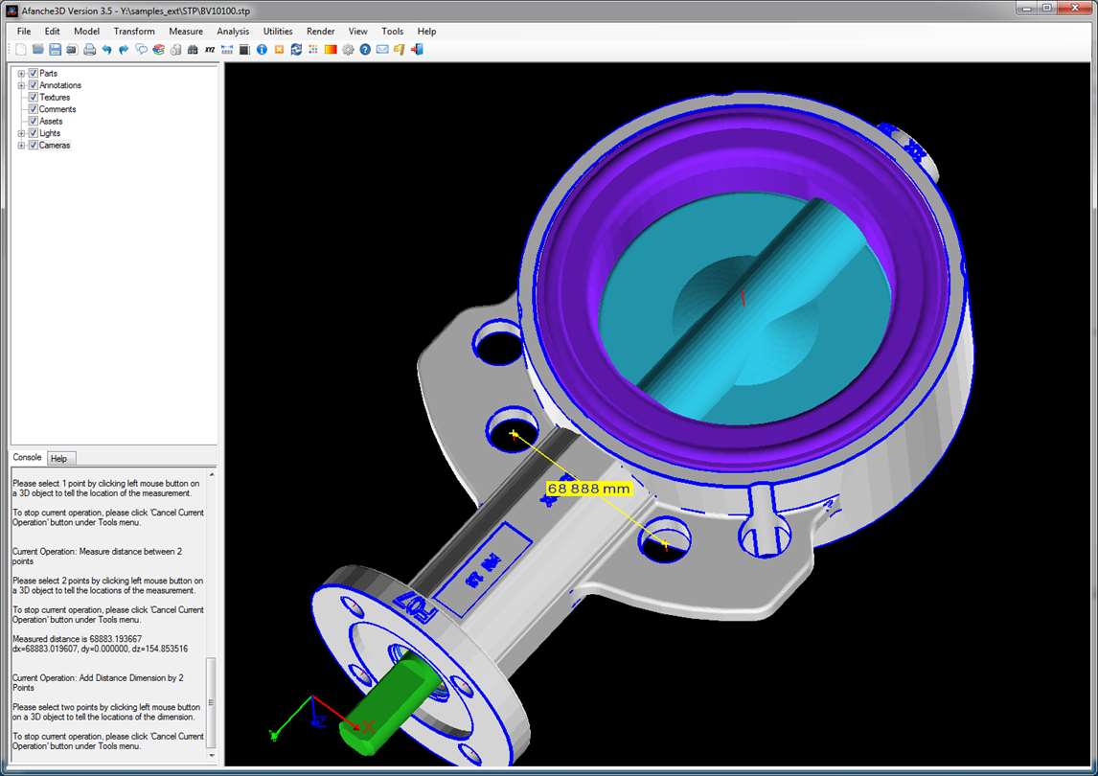Uncheck the Parts checkbox
1098x776 pixels.
click(33, 73)
